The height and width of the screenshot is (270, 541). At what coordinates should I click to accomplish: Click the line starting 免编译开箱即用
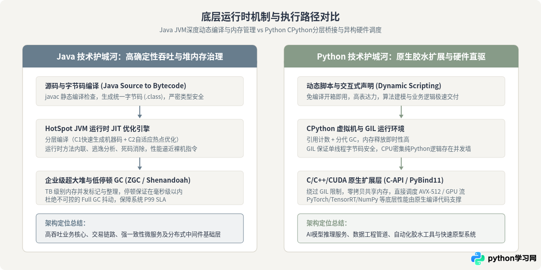point(383,97)
